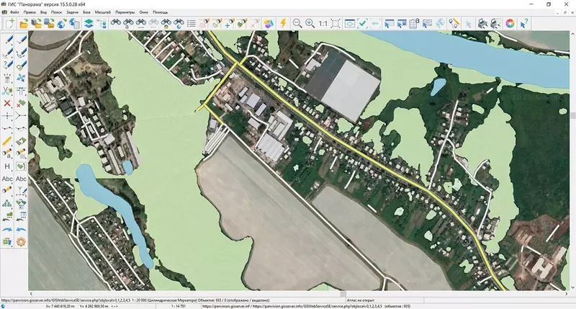The width and height of the screenshot is (576, 309).
Task: Click the new map document icon
Action: click(10, 24)
